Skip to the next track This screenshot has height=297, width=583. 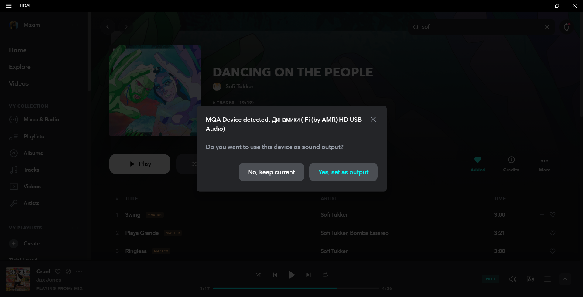click(x=308, y=275)
